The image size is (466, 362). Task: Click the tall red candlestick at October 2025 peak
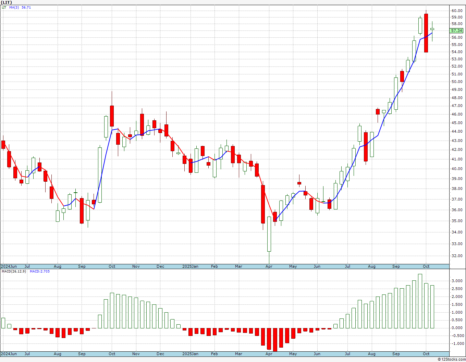click(x=426, y=33)
